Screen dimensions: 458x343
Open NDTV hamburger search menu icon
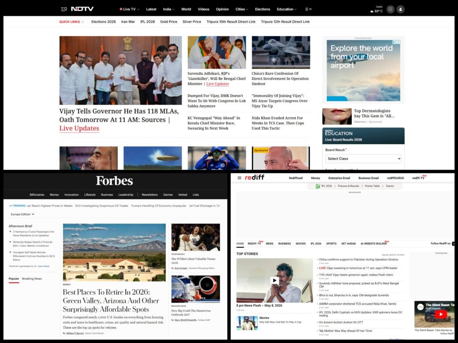coord(64,9)
